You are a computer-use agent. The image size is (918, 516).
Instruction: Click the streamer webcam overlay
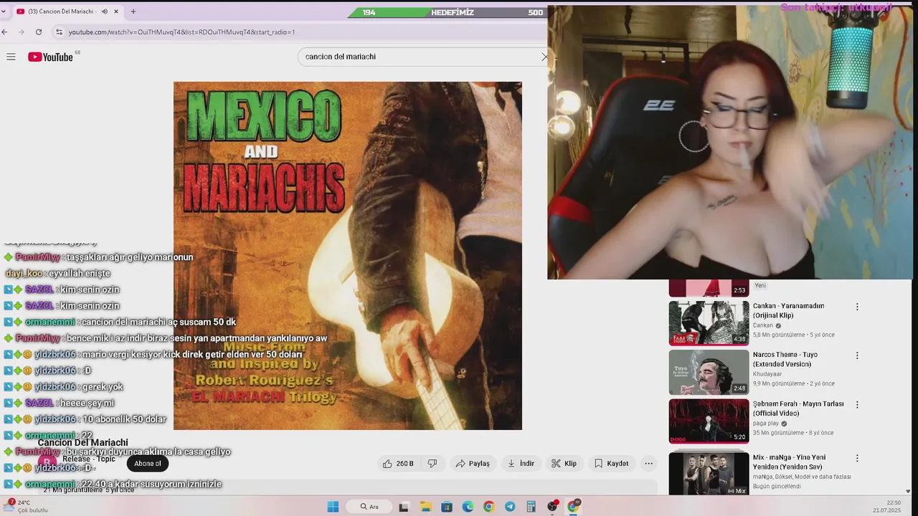(730, 142)
